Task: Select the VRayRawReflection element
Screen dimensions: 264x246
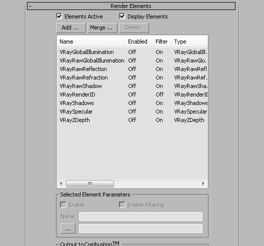Action: [x=132, y=69]
